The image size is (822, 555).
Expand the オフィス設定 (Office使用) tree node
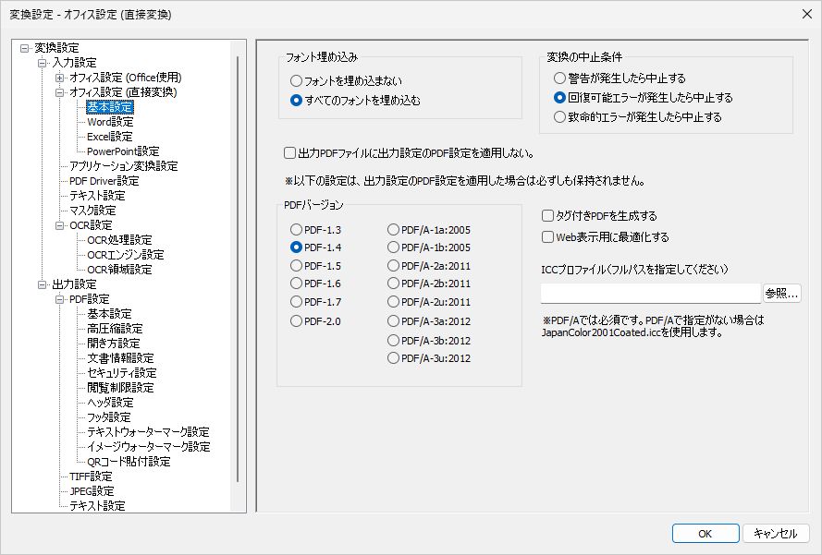coord(60,78)
